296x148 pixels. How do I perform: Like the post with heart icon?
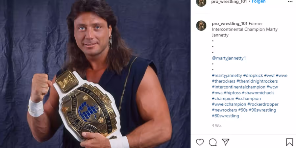pyautogui.click(x=200, y=142)
